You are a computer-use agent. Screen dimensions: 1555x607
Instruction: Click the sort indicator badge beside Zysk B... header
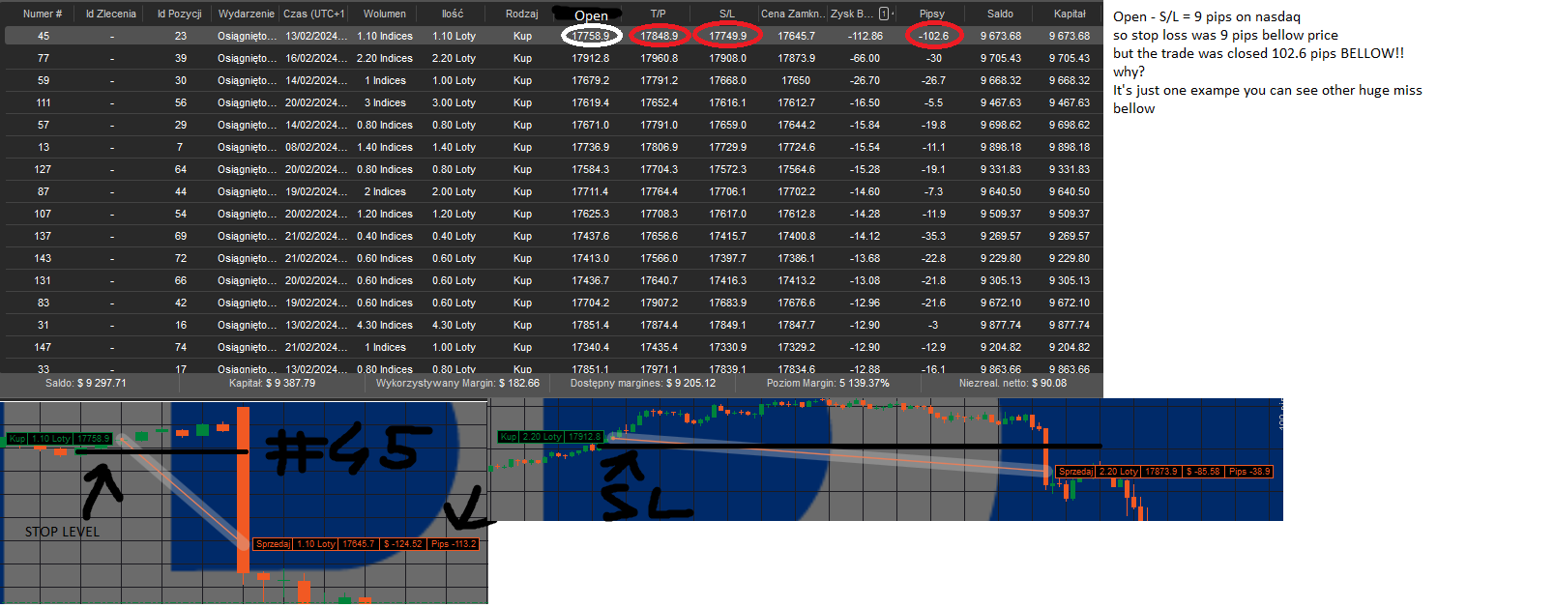[x=884, y=14]
